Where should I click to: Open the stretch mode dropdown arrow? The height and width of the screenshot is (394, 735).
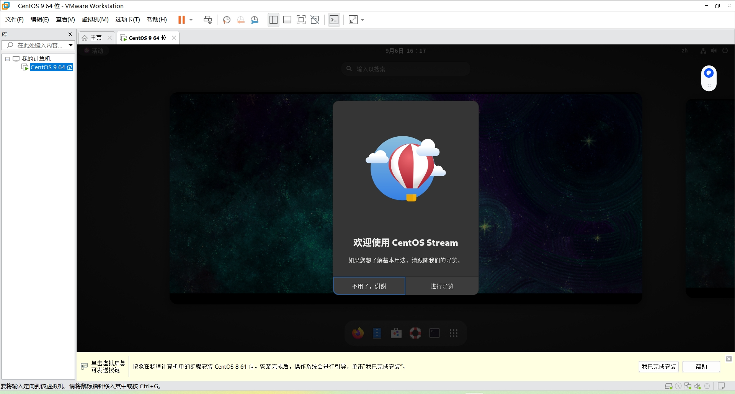(363, 20)
